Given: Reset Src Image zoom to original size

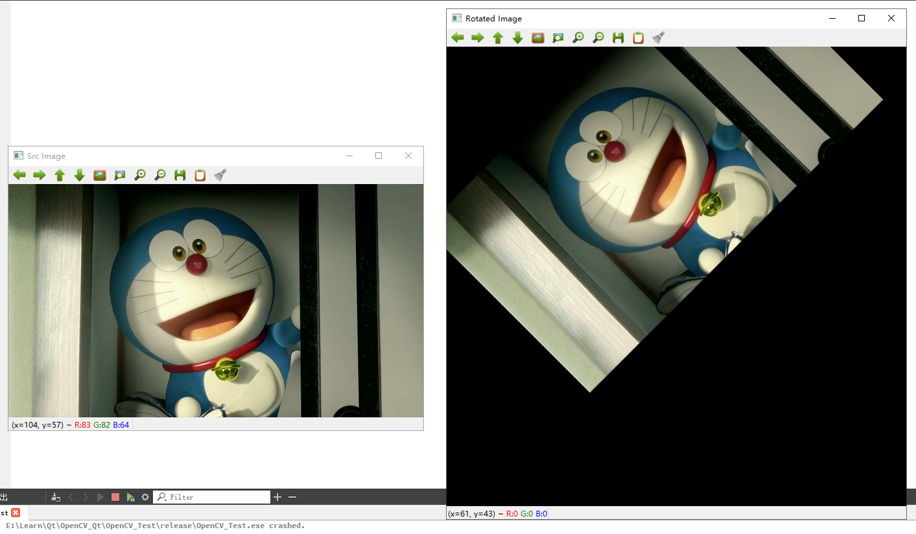Looking at the screenshot, I should (100, 175).
